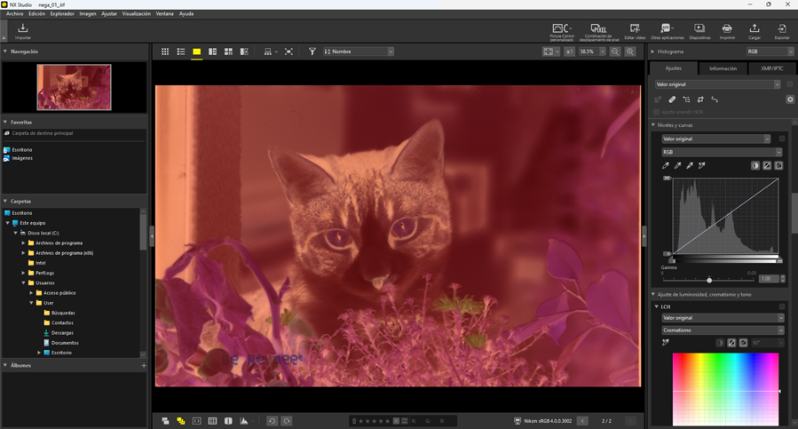Switch to the Información tab
798x429 pixels.
[723, 68]
